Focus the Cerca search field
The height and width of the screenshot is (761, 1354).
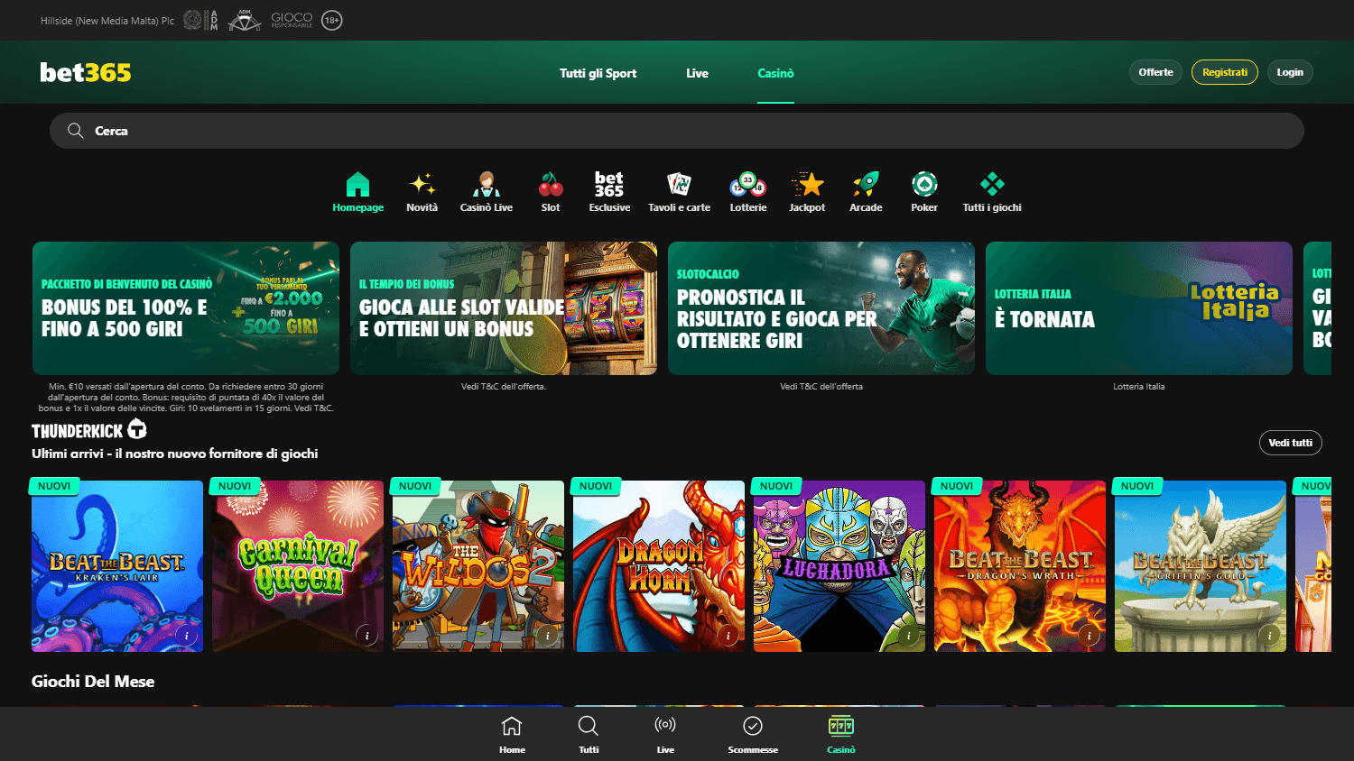tap(677, 131)
